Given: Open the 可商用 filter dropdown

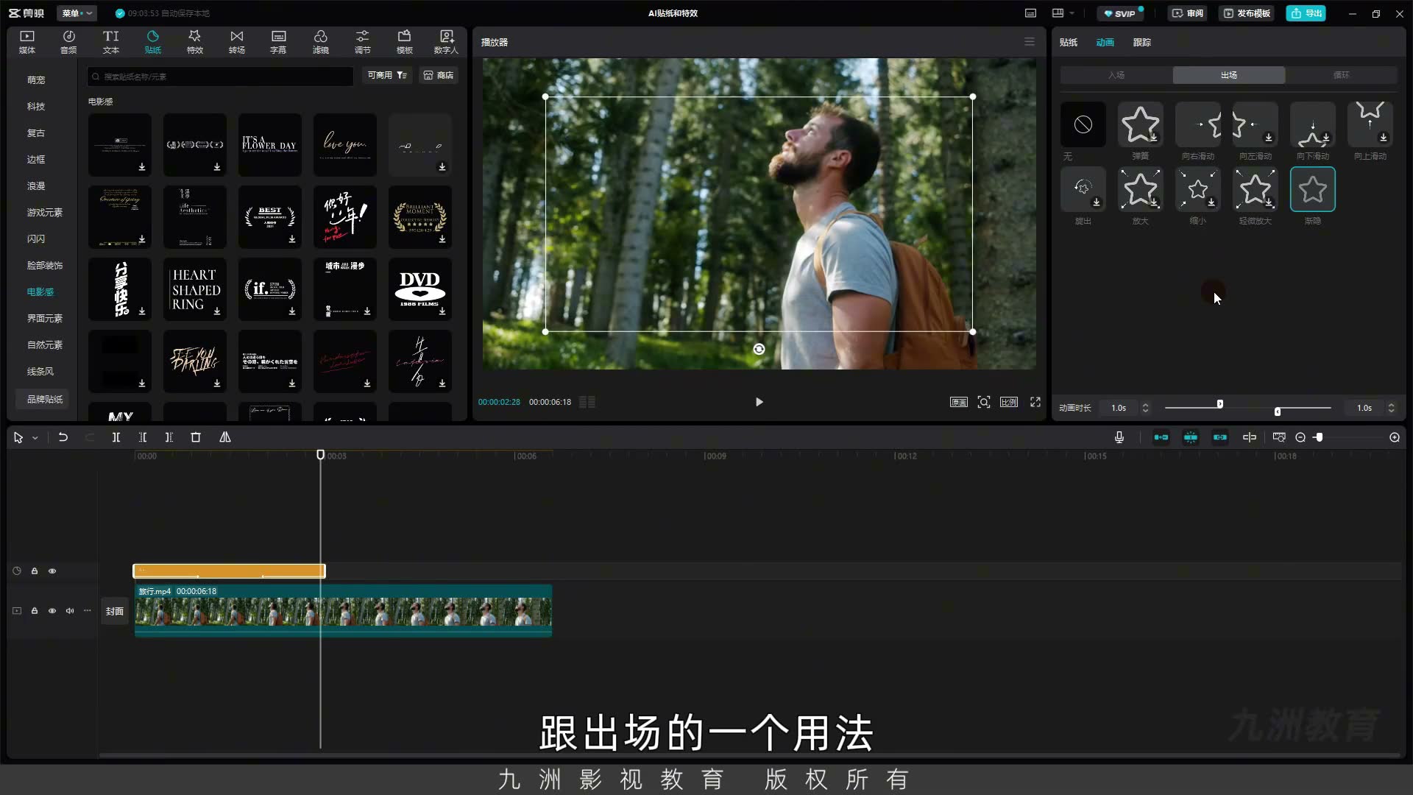Looking at the screenshot, I should coord(387,75).
